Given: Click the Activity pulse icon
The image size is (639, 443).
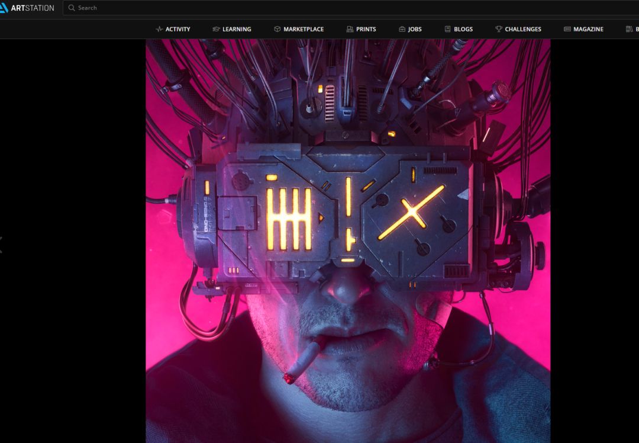Looking at the screenshot, I should click(x=159, y=29).
